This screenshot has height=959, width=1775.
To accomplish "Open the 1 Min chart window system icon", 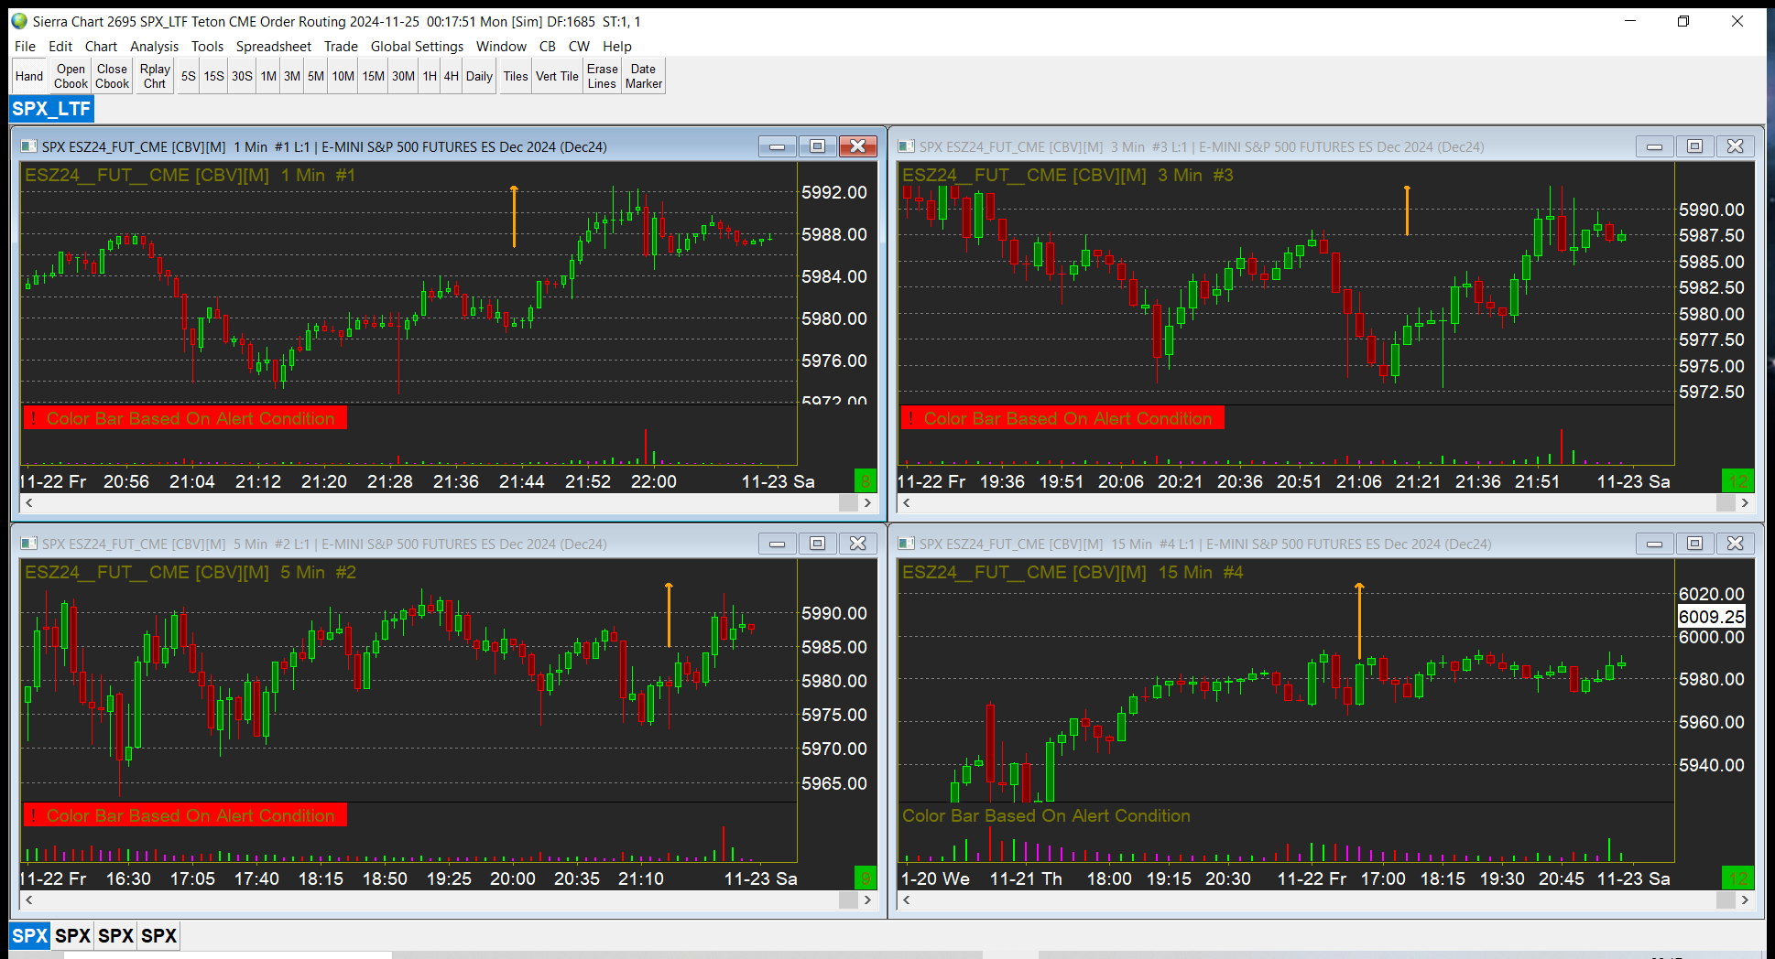I will [x=28, y=146].
